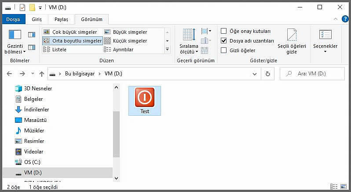
Task: Click VM (D:) in the address path
Action: [x=113, y=74]
